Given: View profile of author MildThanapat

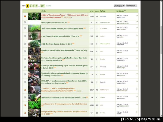Looking at the screenshot, I should coord(104,90).
